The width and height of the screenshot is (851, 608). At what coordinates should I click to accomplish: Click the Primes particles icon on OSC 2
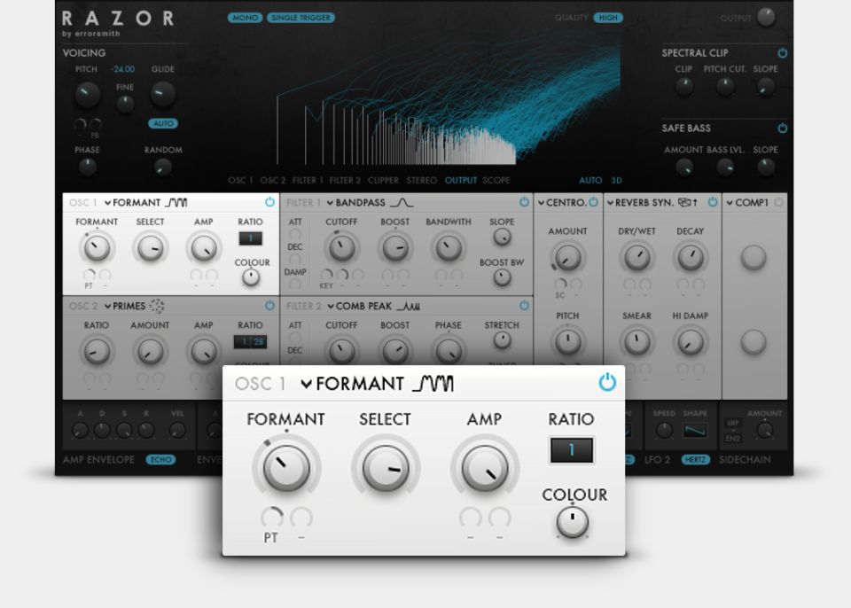pyautogui.click(x=156, y=306)
